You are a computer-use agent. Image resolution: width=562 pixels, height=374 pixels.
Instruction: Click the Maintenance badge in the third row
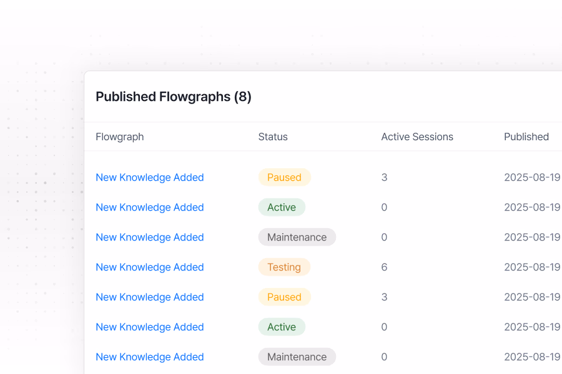tap(297, 237)
